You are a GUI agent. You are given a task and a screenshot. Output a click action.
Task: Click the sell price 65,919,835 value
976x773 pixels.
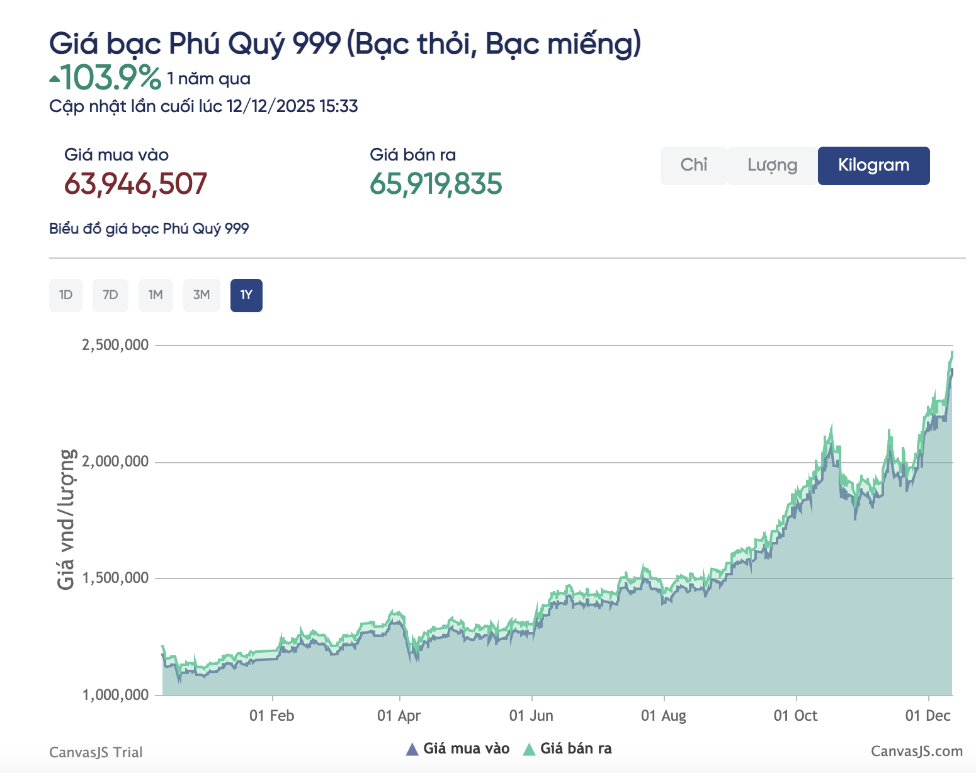point(436,184)
